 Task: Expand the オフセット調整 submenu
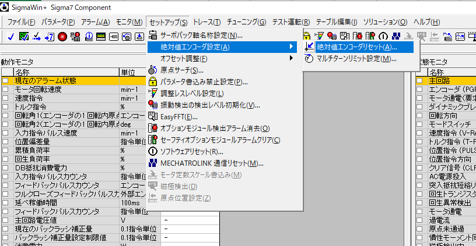(x=222, y=58)
